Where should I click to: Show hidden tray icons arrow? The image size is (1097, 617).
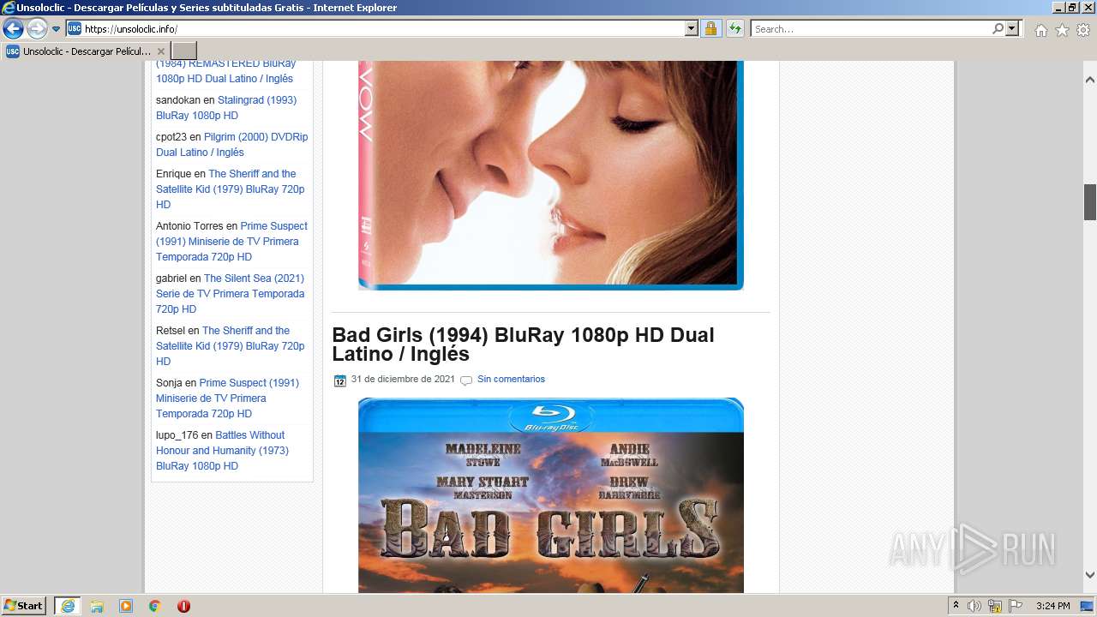tap(956, 606)
